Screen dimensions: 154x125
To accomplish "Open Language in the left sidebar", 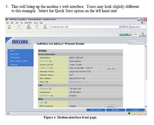I will pyautogui.click(x=20, y=65).
